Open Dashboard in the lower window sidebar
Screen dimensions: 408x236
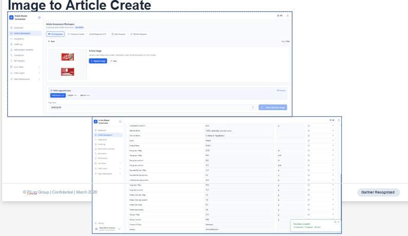(x=102, y=131)
